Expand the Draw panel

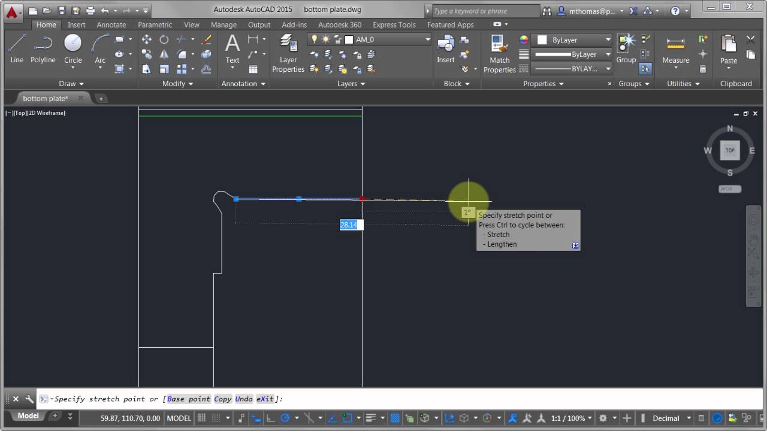click(72, 84)
